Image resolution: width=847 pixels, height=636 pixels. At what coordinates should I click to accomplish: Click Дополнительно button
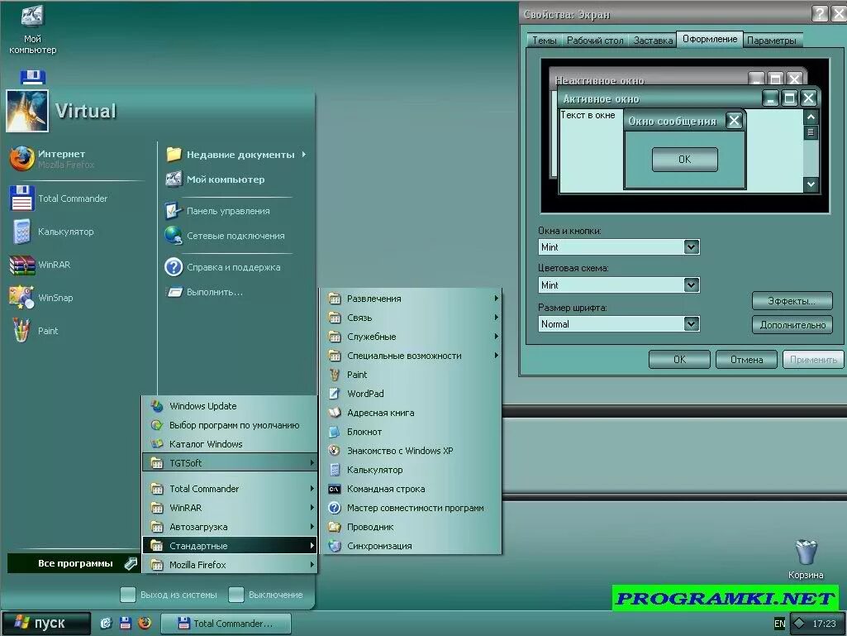pos(792,324)
